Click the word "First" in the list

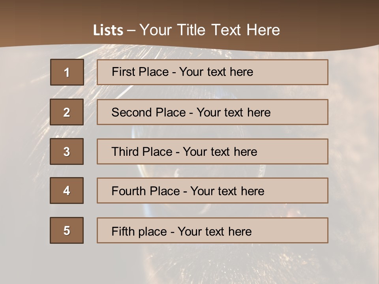(123, 72)
